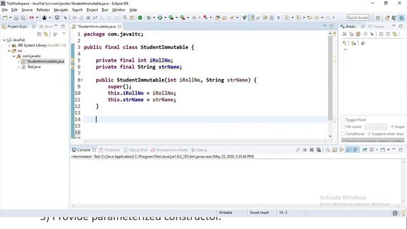Open the Run button dropdown arrow
This screenshot has width=407, height=229.
[165, 18]
